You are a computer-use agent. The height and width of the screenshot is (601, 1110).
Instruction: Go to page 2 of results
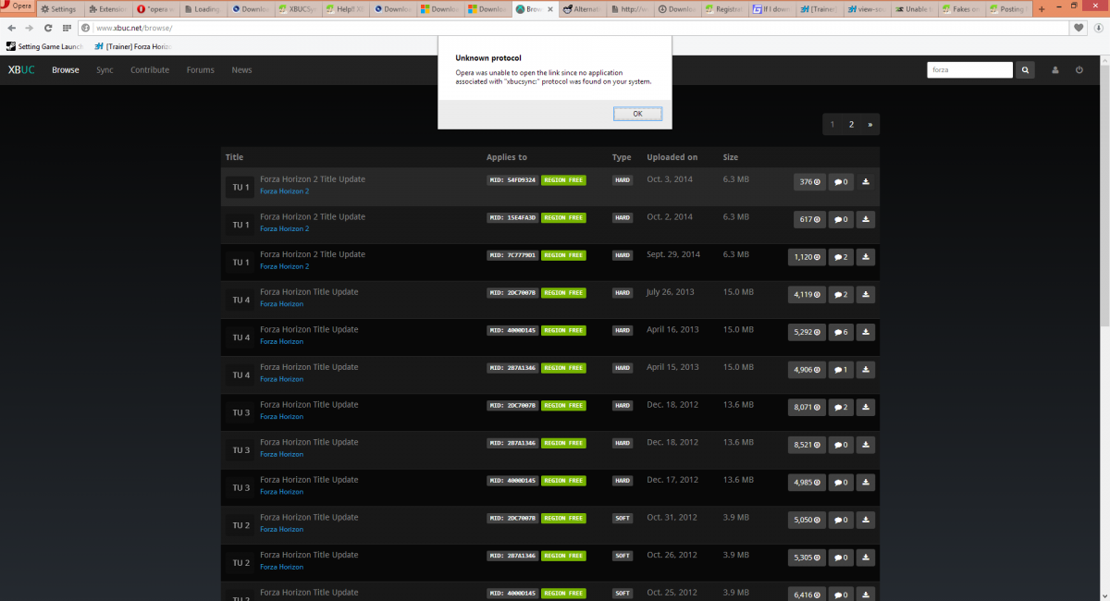[x=851, y=124]
